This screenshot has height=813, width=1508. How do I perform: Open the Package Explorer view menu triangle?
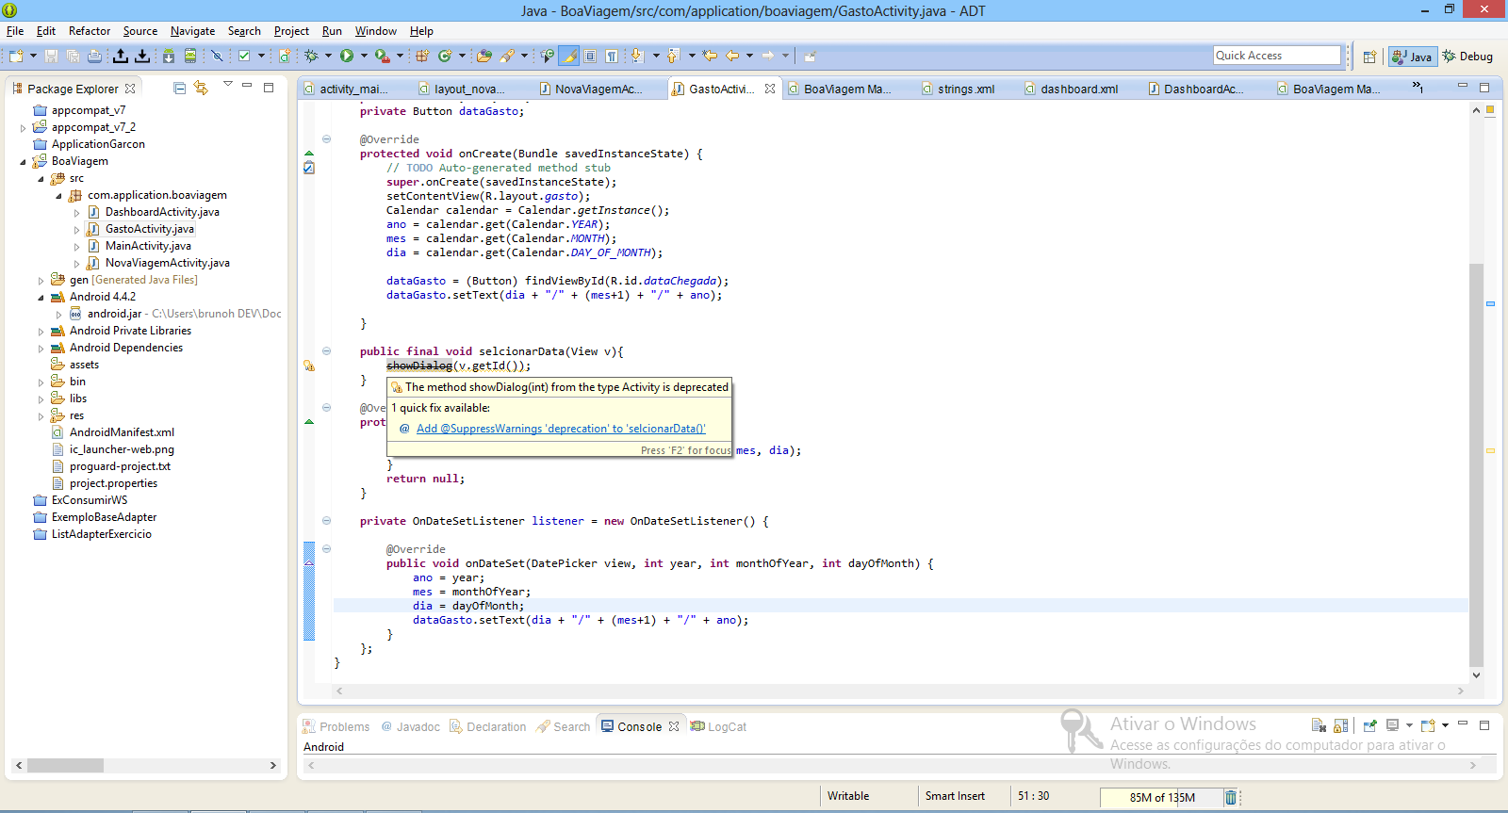click(227, 85)
